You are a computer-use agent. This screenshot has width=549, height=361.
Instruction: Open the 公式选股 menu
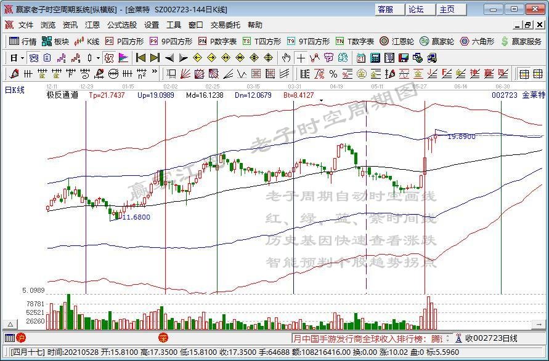(x=122, y=25)
